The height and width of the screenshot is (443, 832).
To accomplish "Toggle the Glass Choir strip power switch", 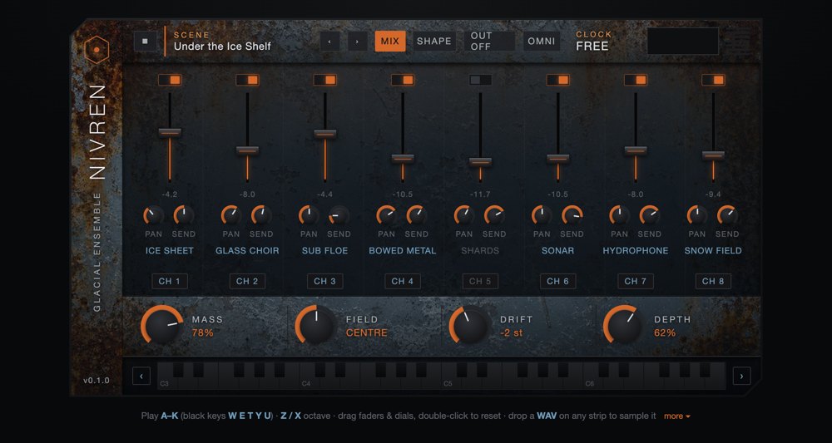I will [x=247, y=80].
